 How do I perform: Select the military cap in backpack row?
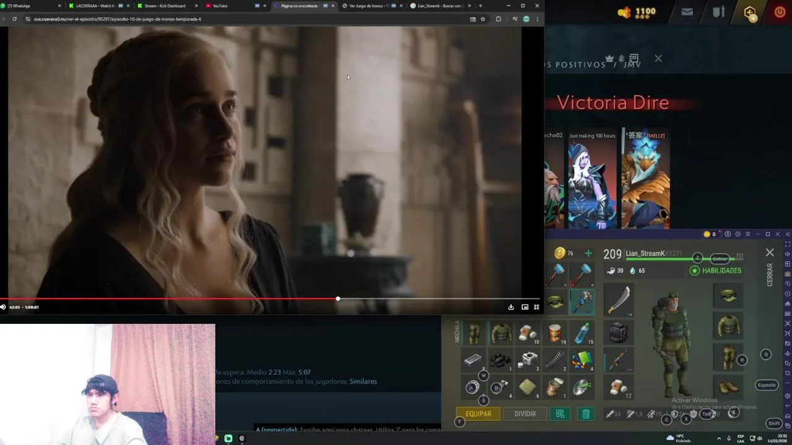(556, 302)
